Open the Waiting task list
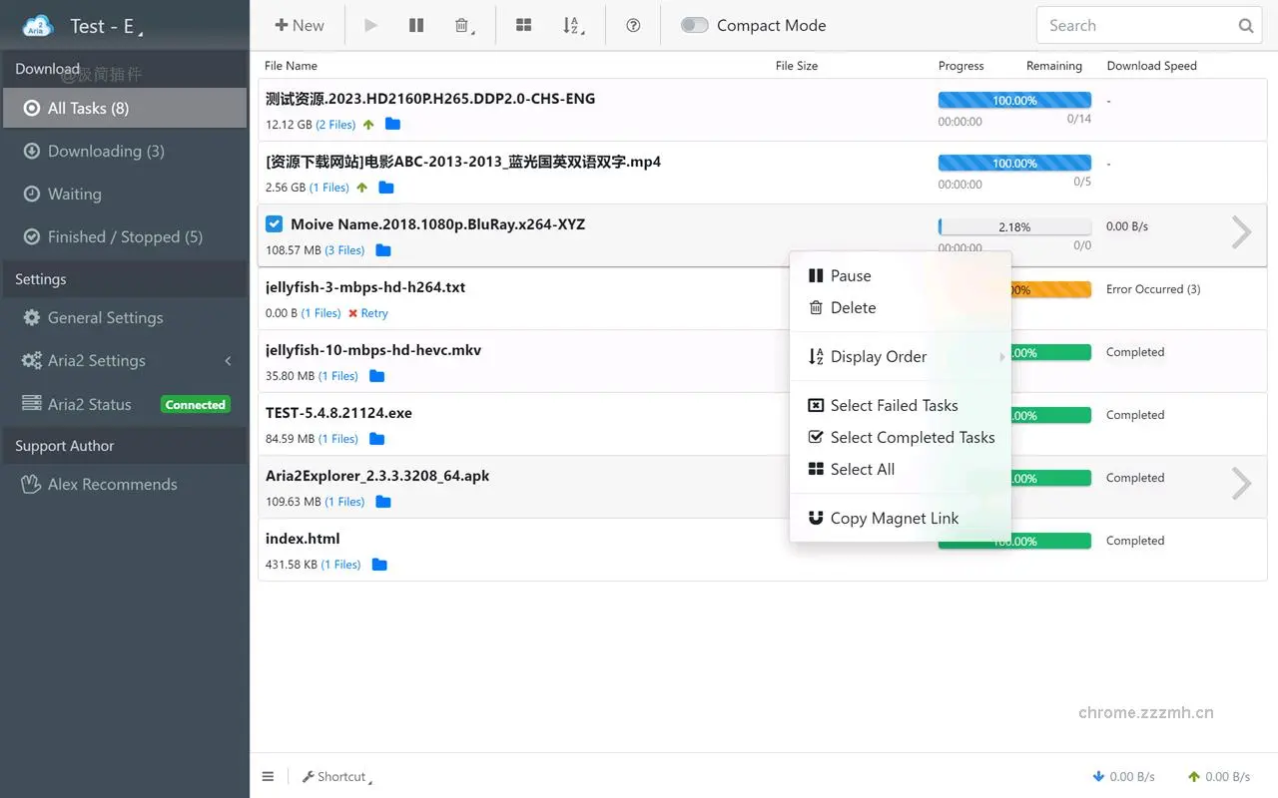Screen dimensions: 1278x798 124,194
